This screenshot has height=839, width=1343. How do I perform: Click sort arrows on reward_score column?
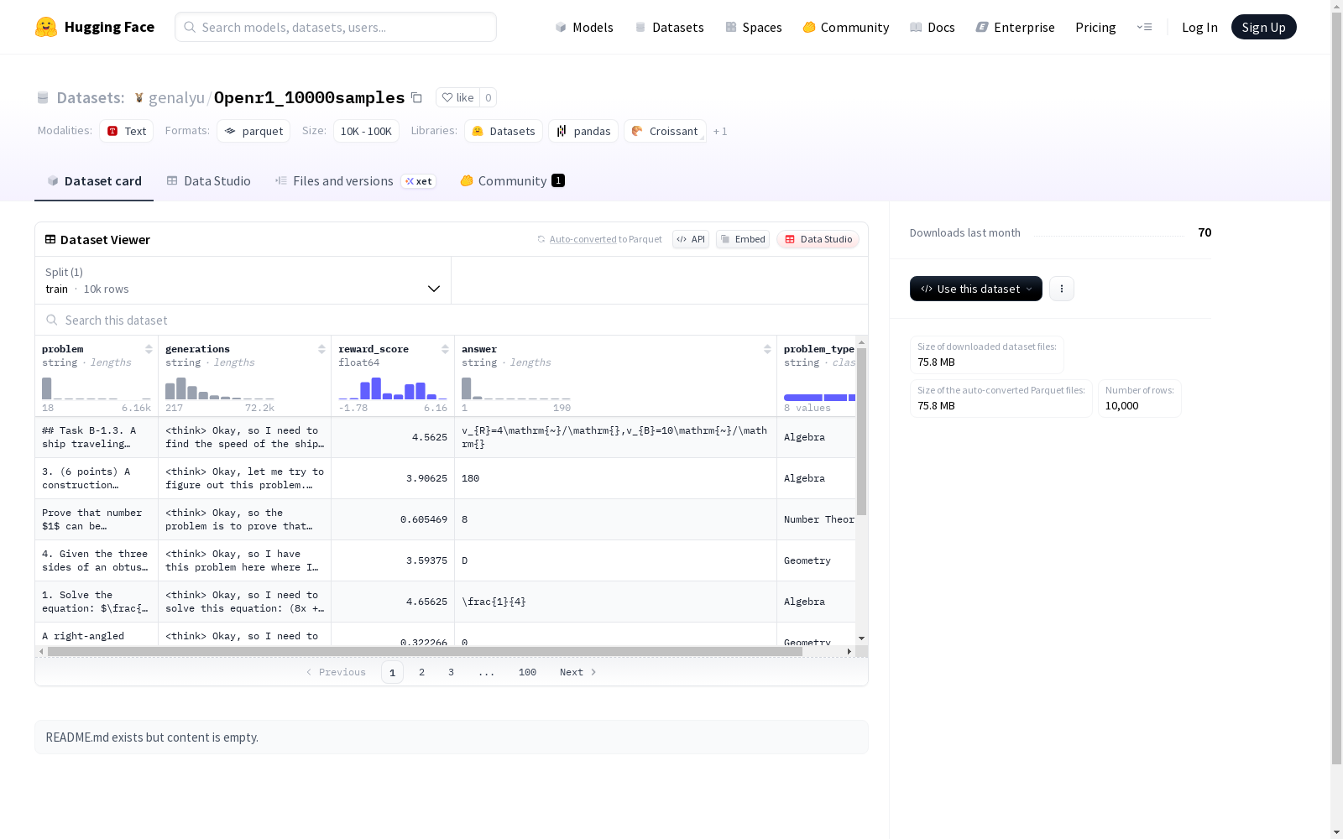(x=445, y=349)
